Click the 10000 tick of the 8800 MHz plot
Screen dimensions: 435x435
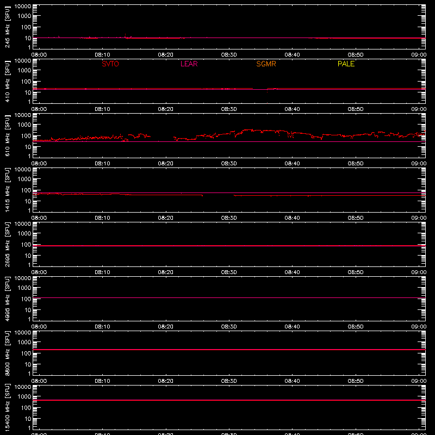pyautogui.click(x=23, y=333)
